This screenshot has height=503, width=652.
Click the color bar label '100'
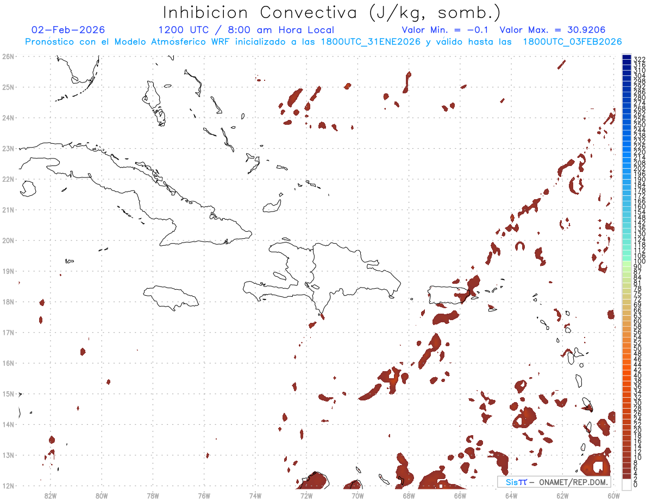[640, 262]
